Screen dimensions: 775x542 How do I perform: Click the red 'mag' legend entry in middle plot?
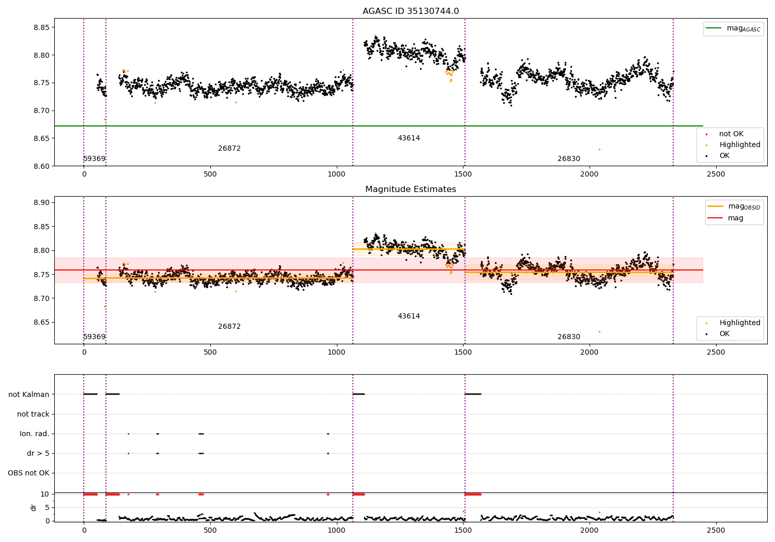pyautogui.click(x=725, y=218)
